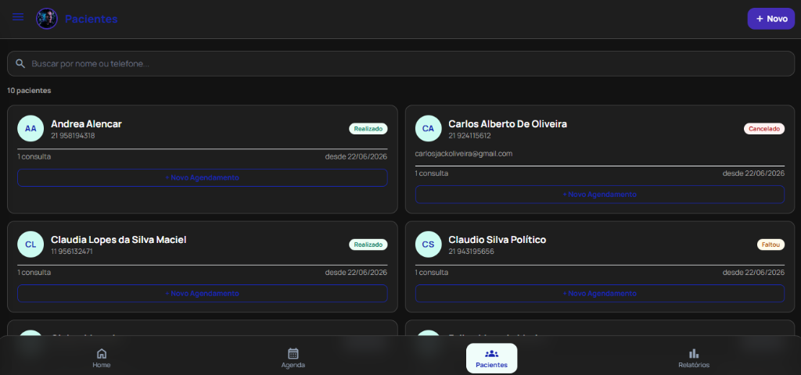Screen dimensions: 801x375
Task: Switch to the Agenda tab
Action: [293, 358]
